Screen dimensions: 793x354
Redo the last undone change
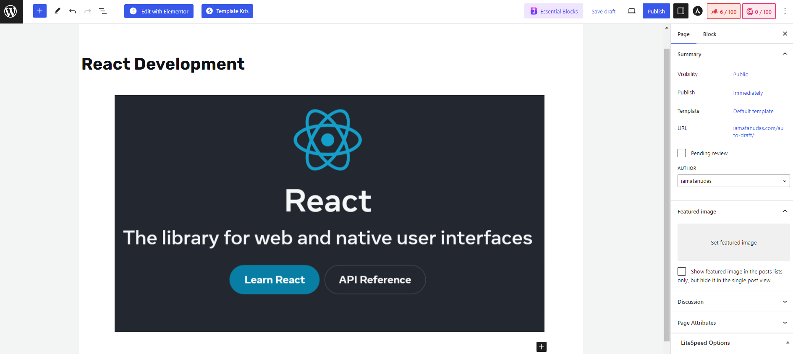coord(88,11)
